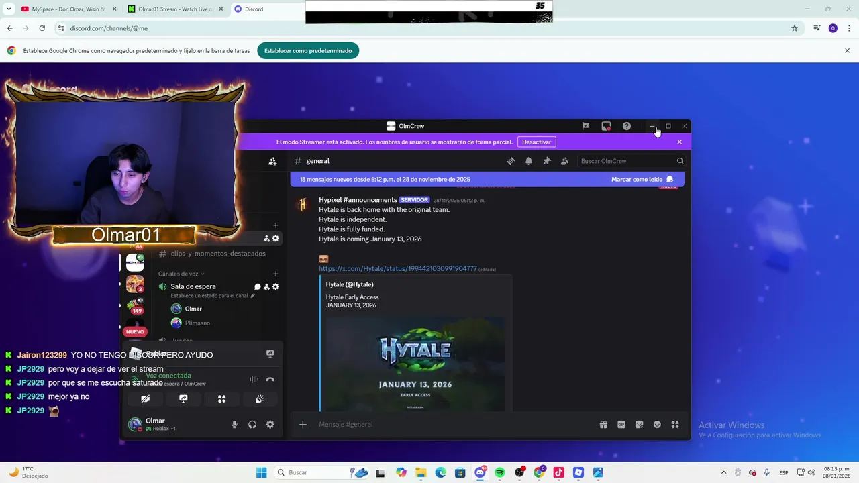Click Marcar como leído button

click(x=642, y=179)
